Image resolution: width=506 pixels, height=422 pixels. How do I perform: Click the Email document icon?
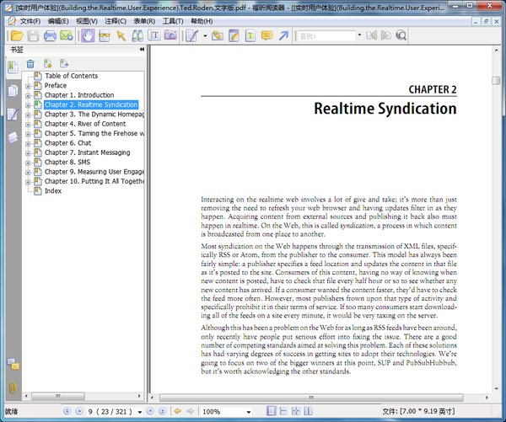(x=66, y=35)
